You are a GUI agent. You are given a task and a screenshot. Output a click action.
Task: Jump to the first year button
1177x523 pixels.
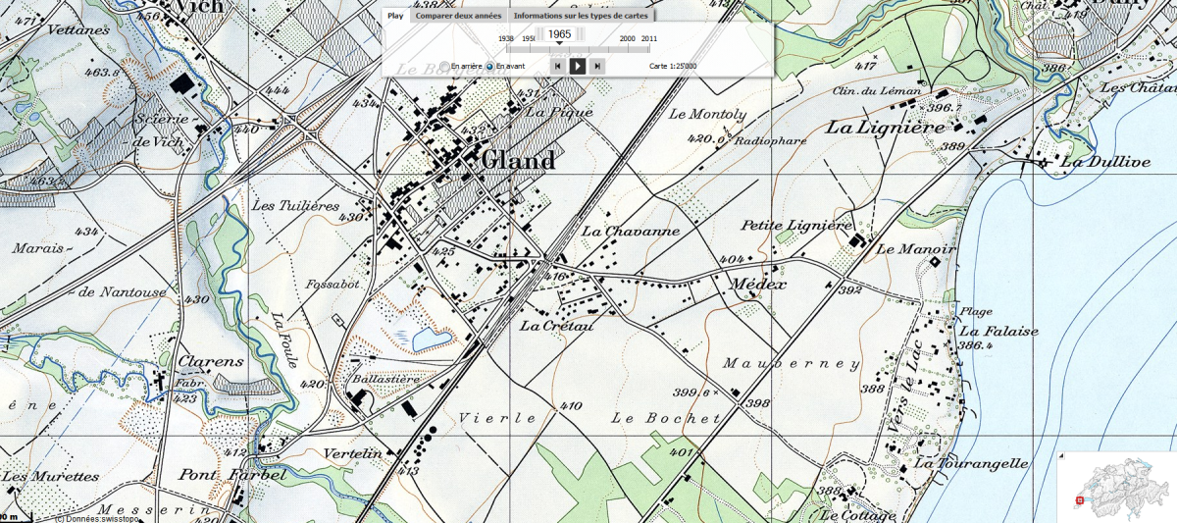pyautogui.click(x=557, y=66)
